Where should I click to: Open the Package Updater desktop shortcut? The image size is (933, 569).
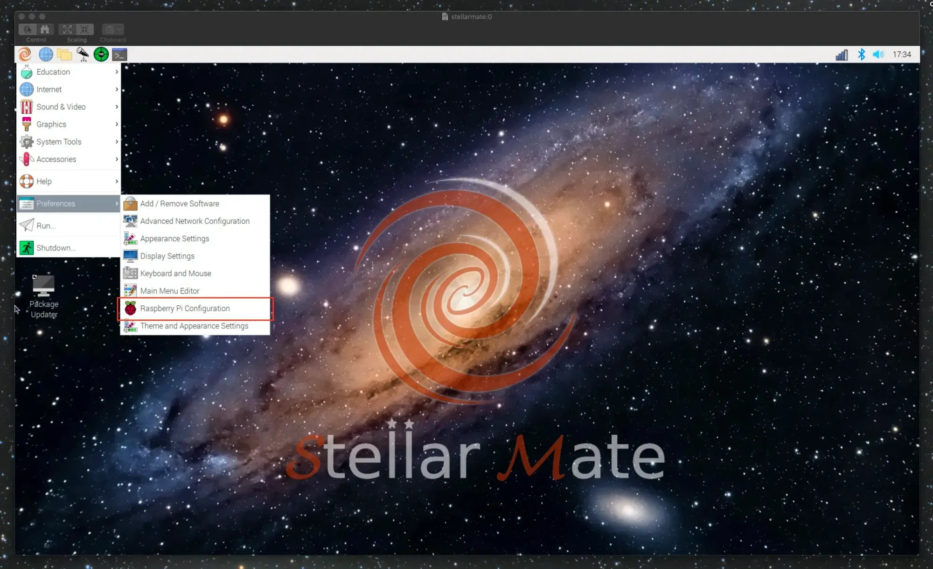coord(43,296)
